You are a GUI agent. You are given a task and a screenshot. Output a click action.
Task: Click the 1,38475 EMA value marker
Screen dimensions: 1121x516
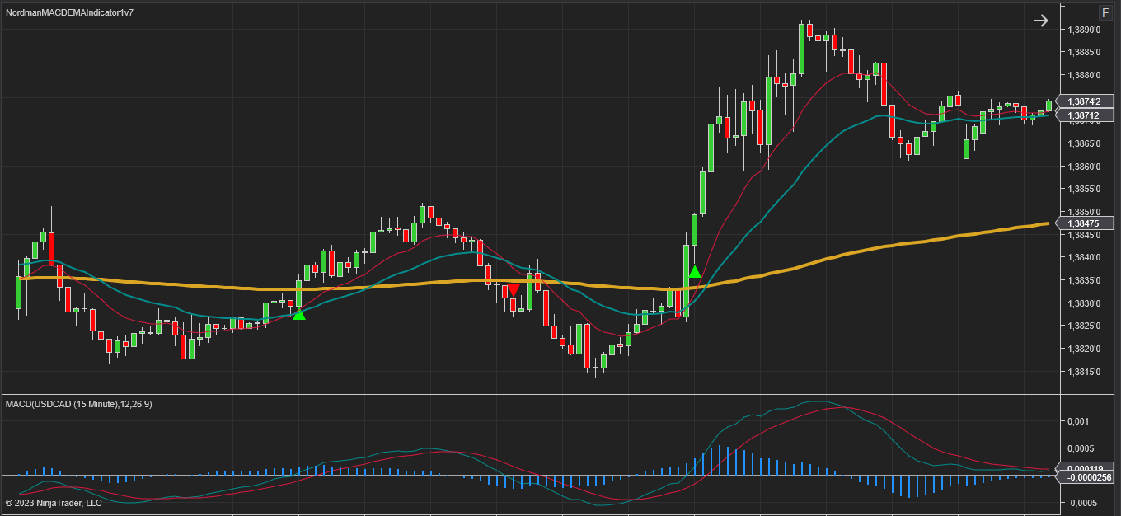(x=1085, y=223)
